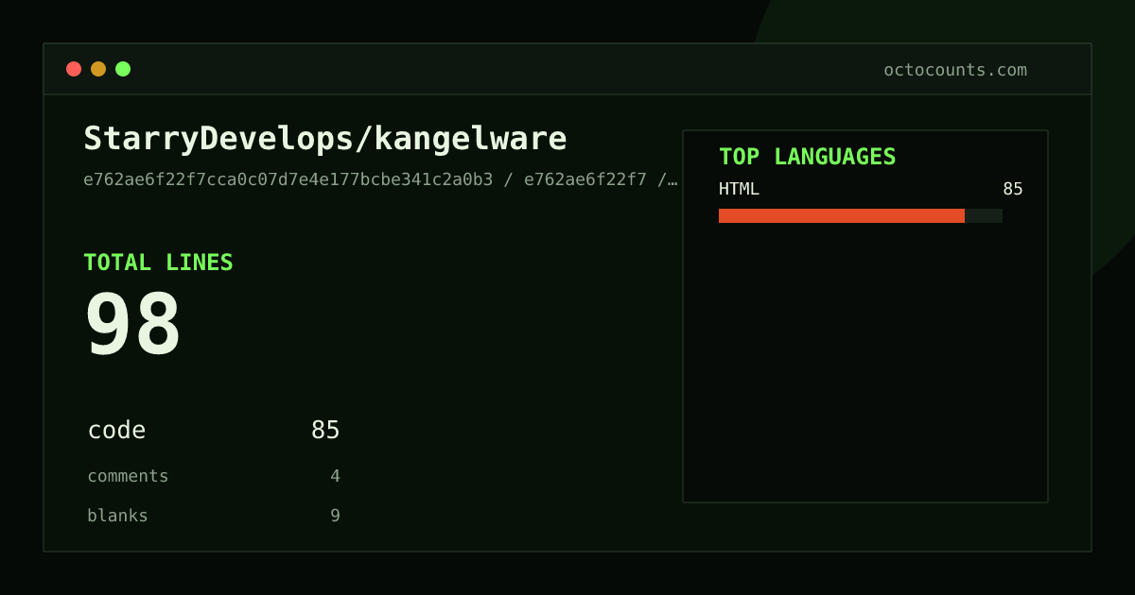Click the orange HTML progress bar
Viewport: 1135px width, 595px height.
click(x=842, y=215)
